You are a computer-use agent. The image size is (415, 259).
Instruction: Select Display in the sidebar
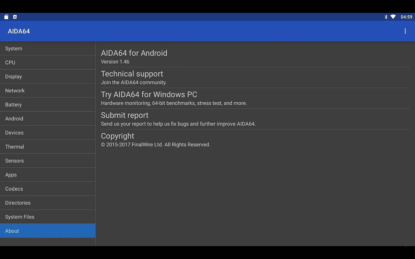tap(48, 76)
